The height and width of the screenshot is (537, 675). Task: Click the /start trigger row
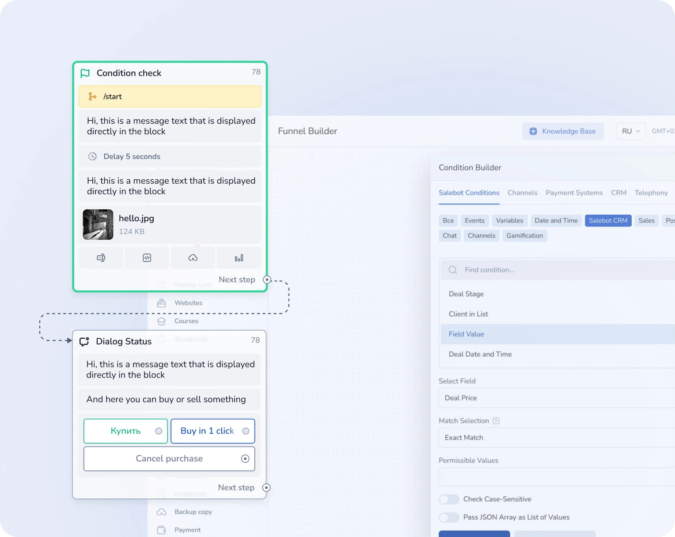click(x=170, y=96)
